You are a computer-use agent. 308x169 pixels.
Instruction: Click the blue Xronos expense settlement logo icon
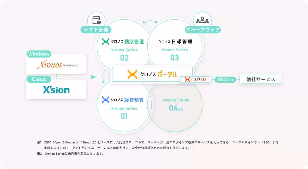[x=105, y=100]
